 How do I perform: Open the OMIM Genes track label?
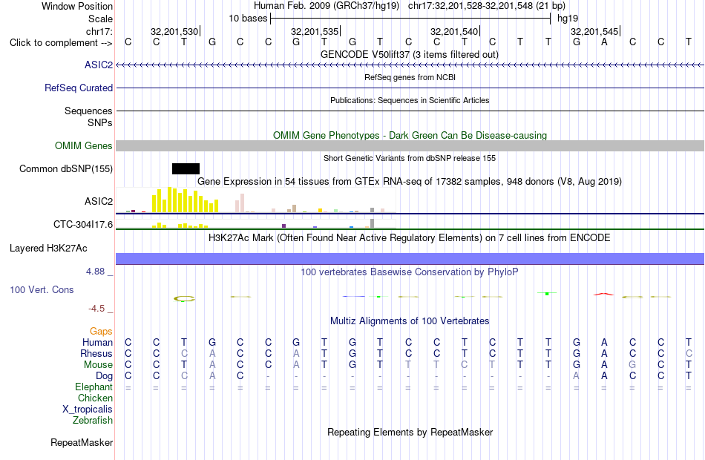tap(84, 145)
